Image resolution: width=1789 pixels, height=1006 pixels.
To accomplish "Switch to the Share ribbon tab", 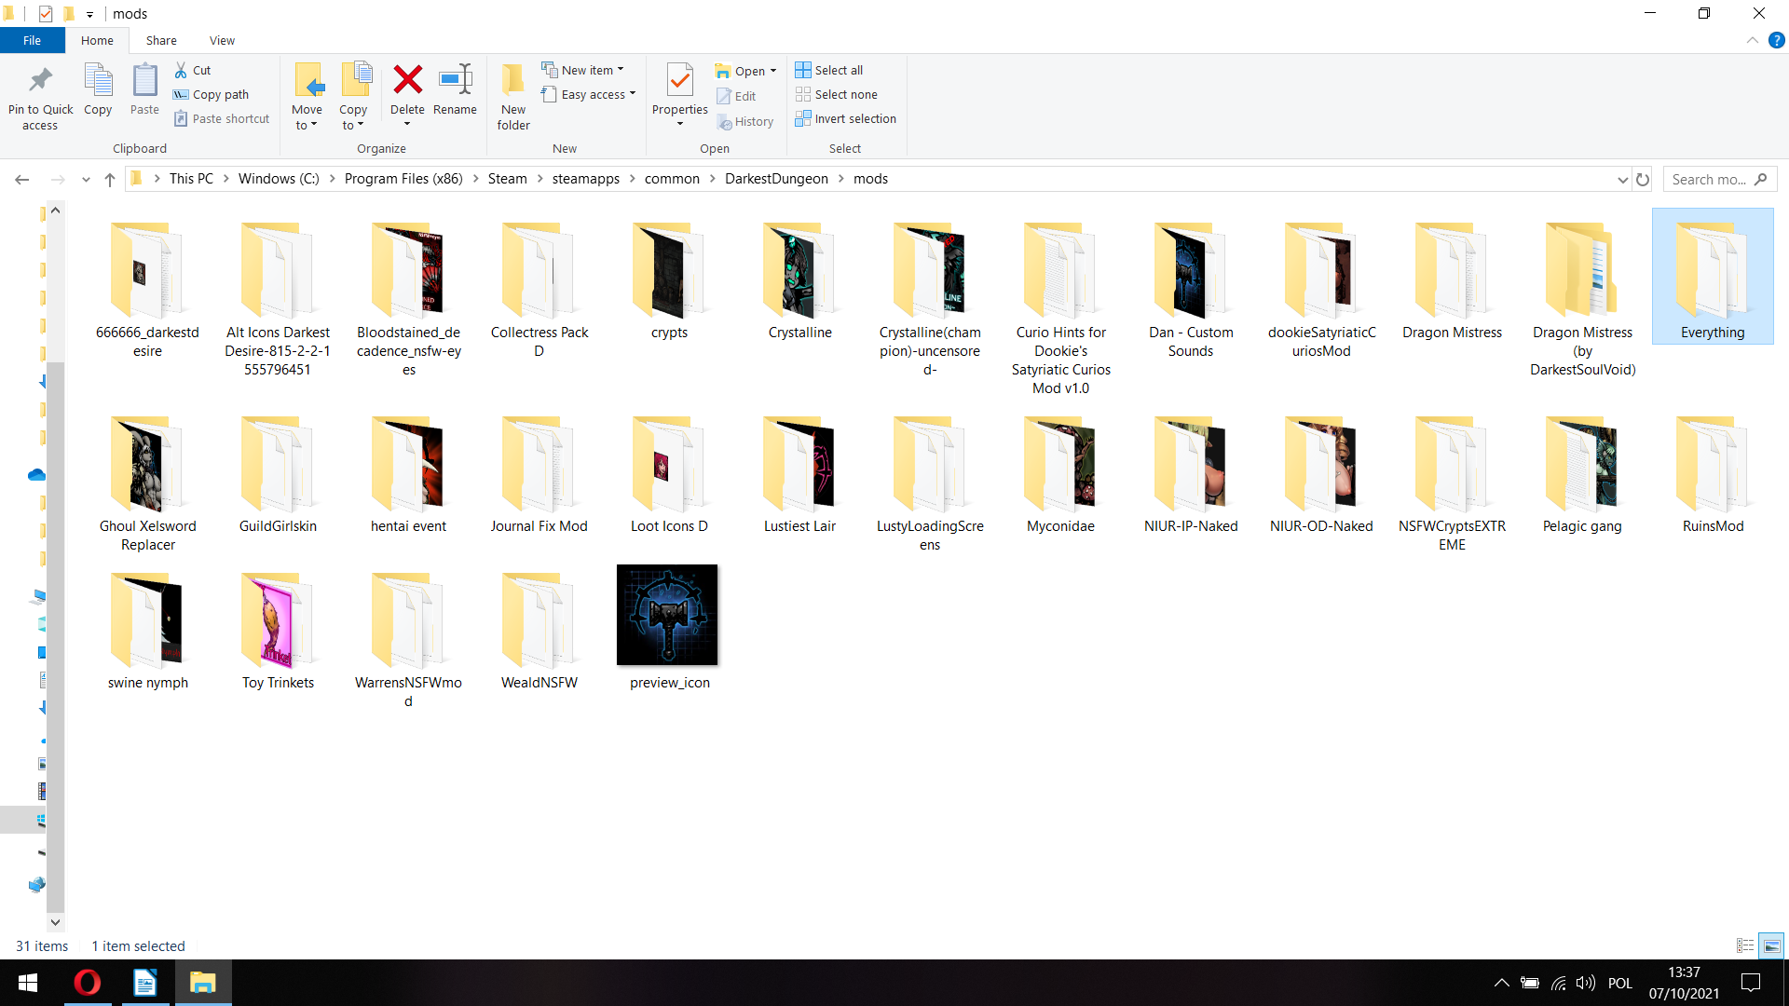I will [161, 40].
